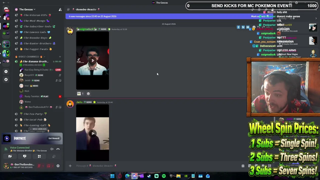Click the xsigmaduck username in chat
Image resolution: width=320 pixels, height=180 pixels.
86,29
